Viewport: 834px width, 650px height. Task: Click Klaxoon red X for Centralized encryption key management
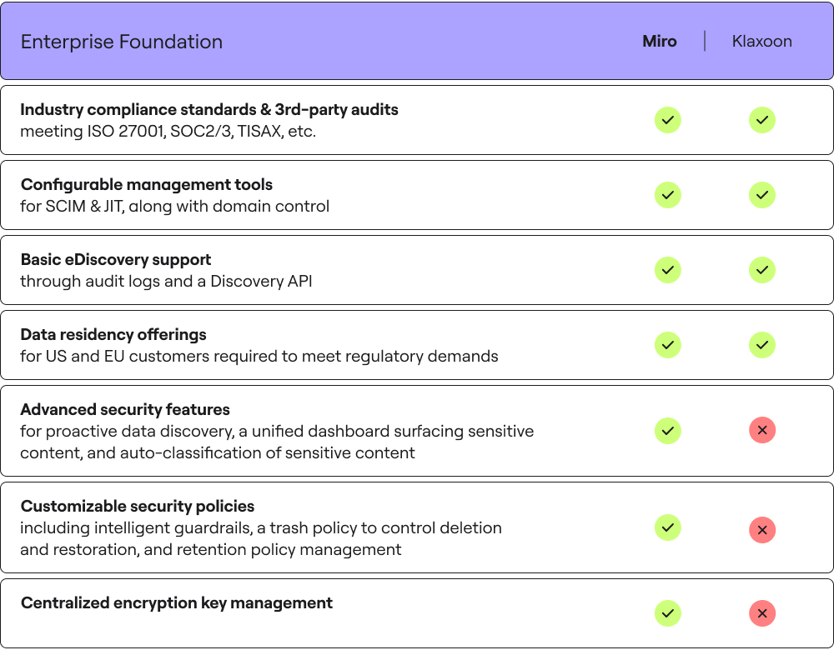(x=762, y=613)
